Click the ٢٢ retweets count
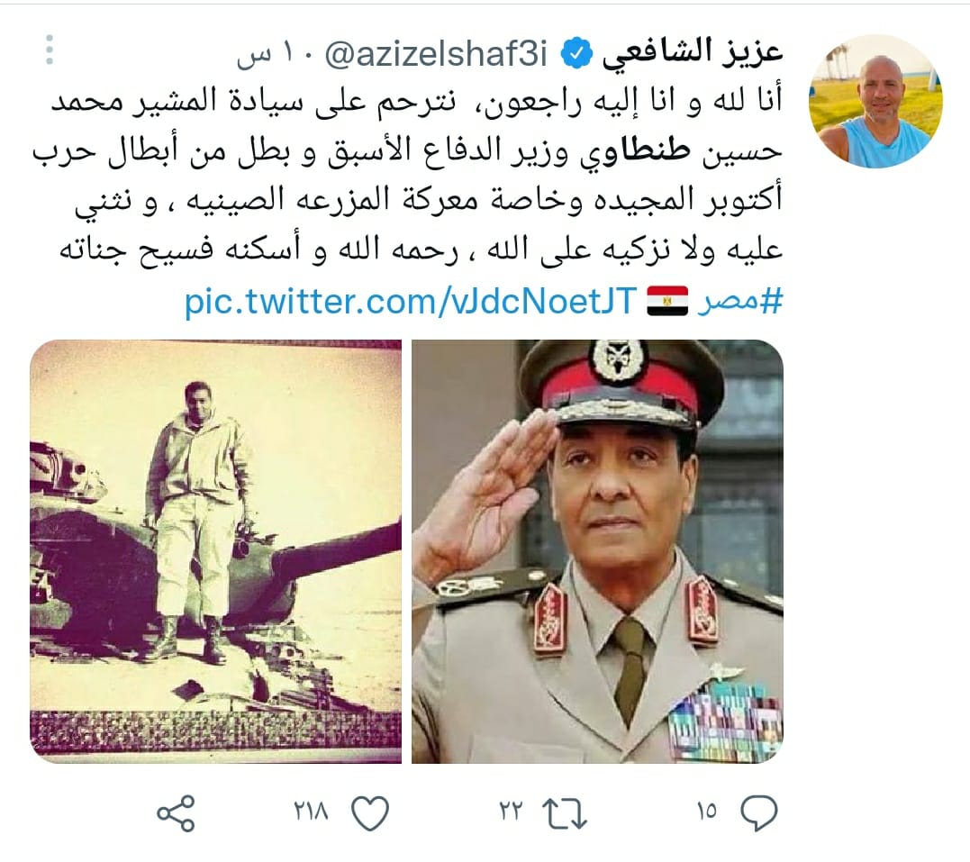Screen dimensions: 970x862 511,812
